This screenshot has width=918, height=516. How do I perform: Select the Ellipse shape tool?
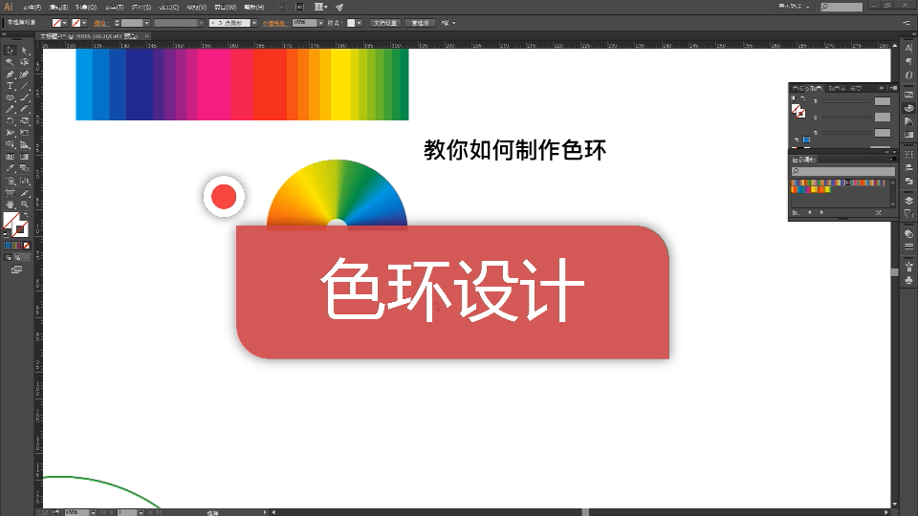[10, 97]
